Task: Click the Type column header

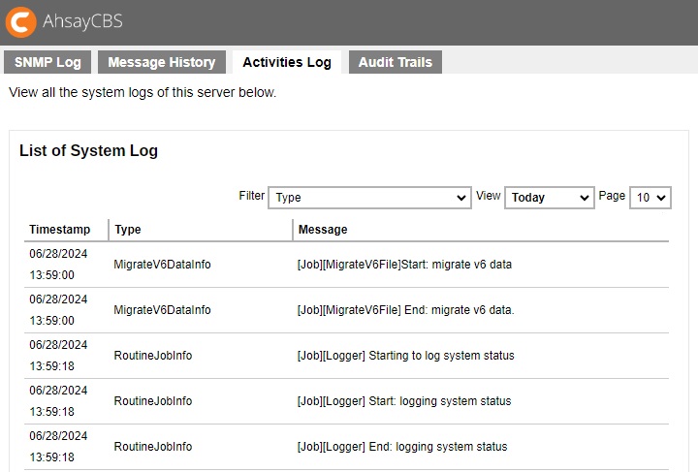Action: [128, 230]
